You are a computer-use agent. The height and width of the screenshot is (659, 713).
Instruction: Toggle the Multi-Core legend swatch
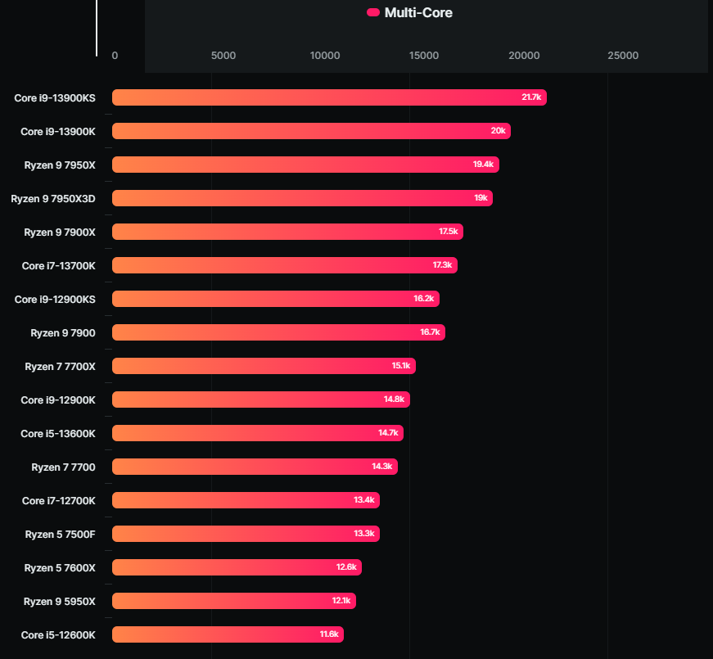[x=372, y=13]
